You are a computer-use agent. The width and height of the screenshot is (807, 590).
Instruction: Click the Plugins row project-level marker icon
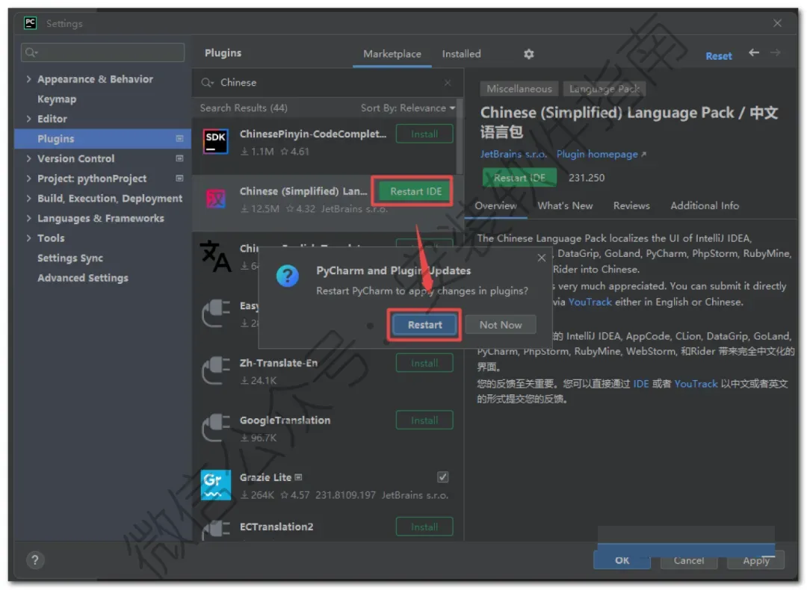point(179,138)
